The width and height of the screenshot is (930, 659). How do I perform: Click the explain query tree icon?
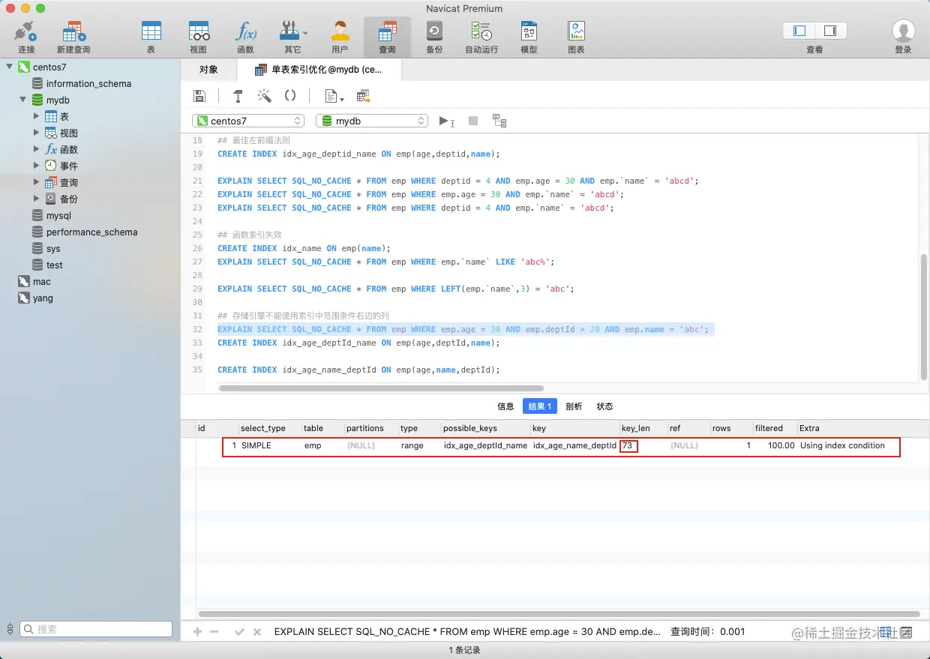click(x=499, y=121)
